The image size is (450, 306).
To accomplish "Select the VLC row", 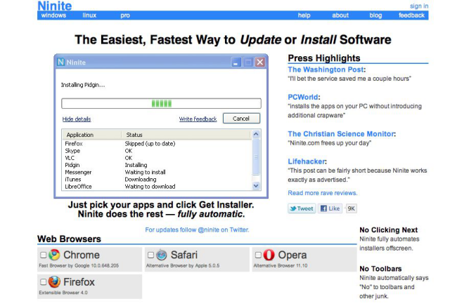I will tap(157, 158).
